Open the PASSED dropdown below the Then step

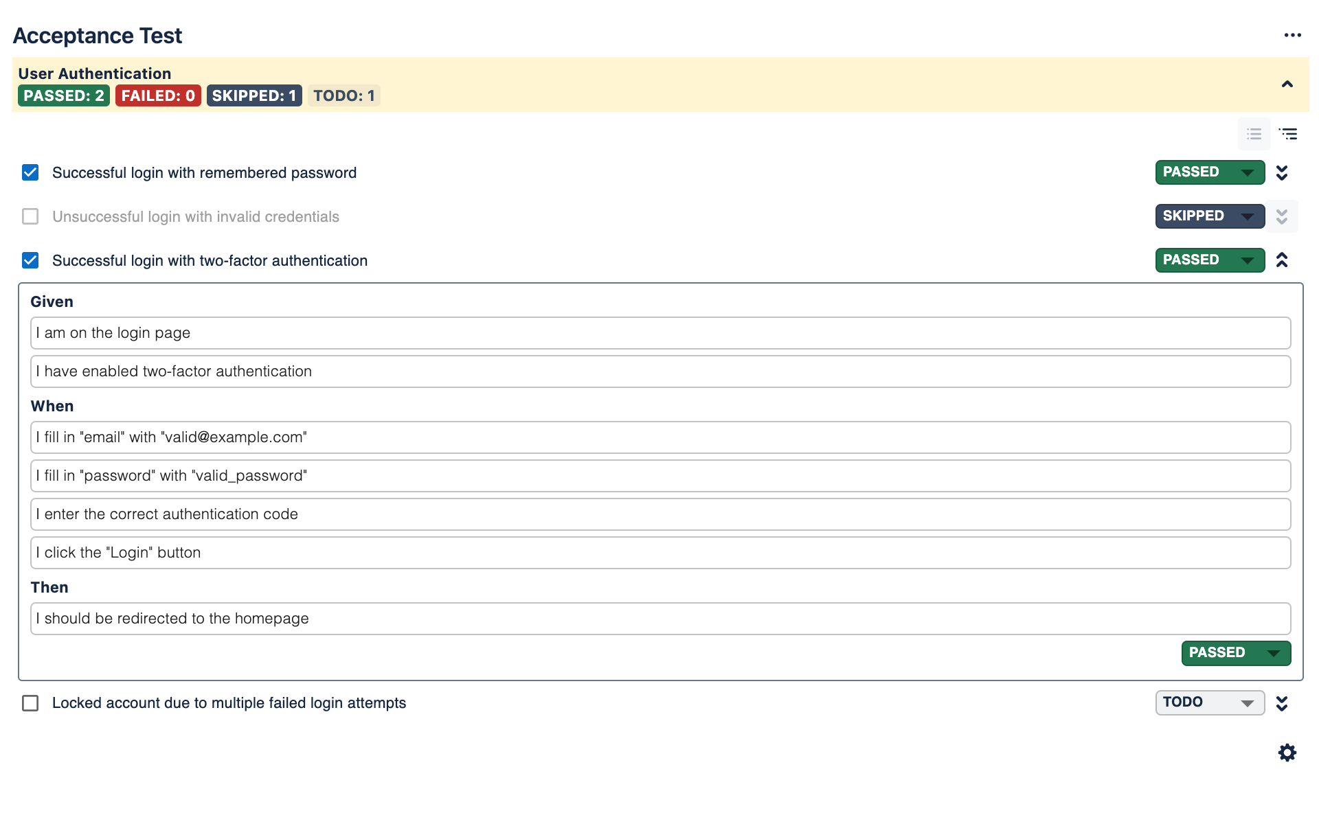[1235, 653]
